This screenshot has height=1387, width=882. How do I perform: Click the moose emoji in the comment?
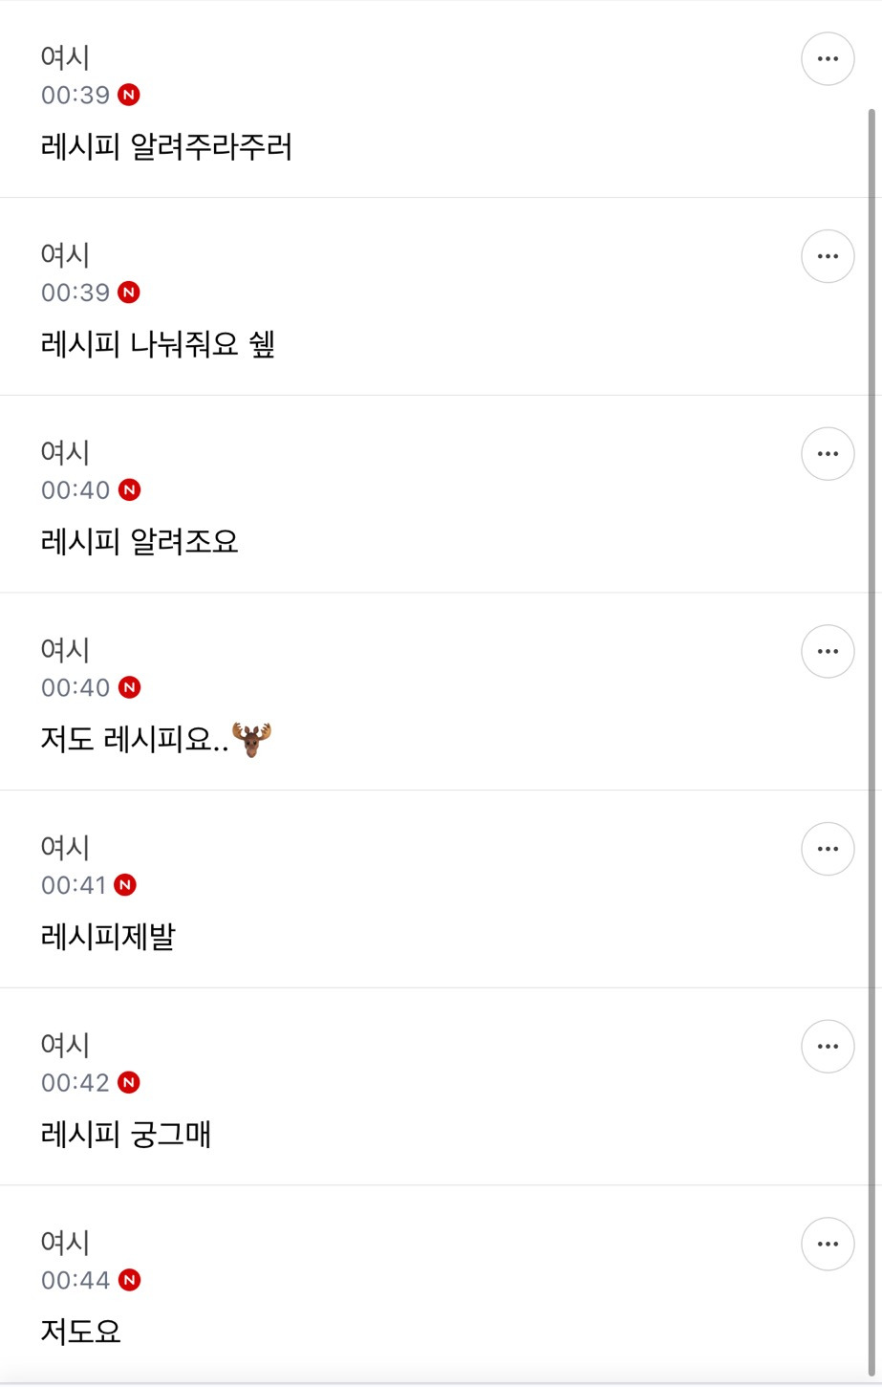[x=252, y=740]
